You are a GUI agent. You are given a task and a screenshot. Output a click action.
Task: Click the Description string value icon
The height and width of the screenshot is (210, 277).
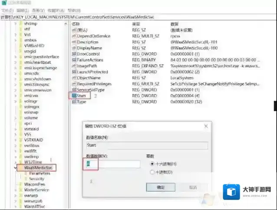click(74, 42)
